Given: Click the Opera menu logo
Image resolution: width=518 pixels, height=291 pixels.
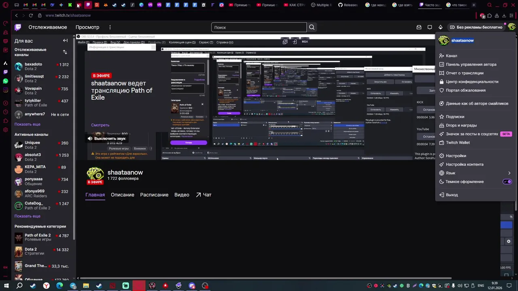Looking at the screenshot, I should pyautogui.click(x=5, y=5).
